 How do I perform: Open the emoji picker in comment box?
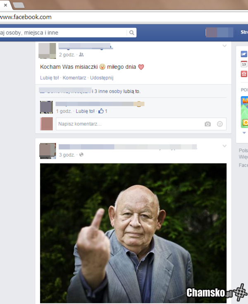220,124
